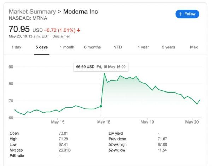Screen dimensions: 212x166
Task: Select the 5 days tab
Action: tap(42, 47)
